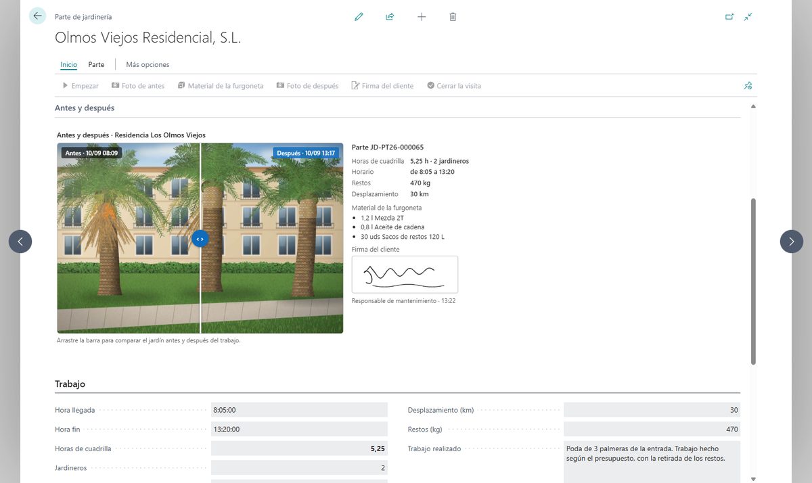The height and width of the screenshot is (483, 812).
Task: Click the 'de 8:05 a 13:20' schedule value
Action: [x=432, y=172]
